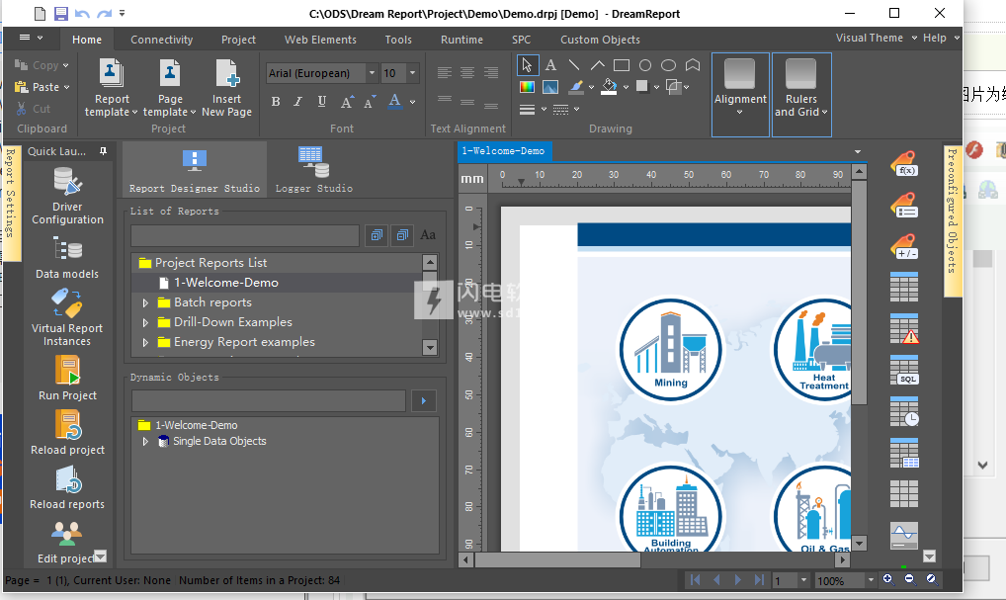This screenshot has width=1006, height=600.
Task: Choose the text 'A' drawing tool
Action: point(550,65)
